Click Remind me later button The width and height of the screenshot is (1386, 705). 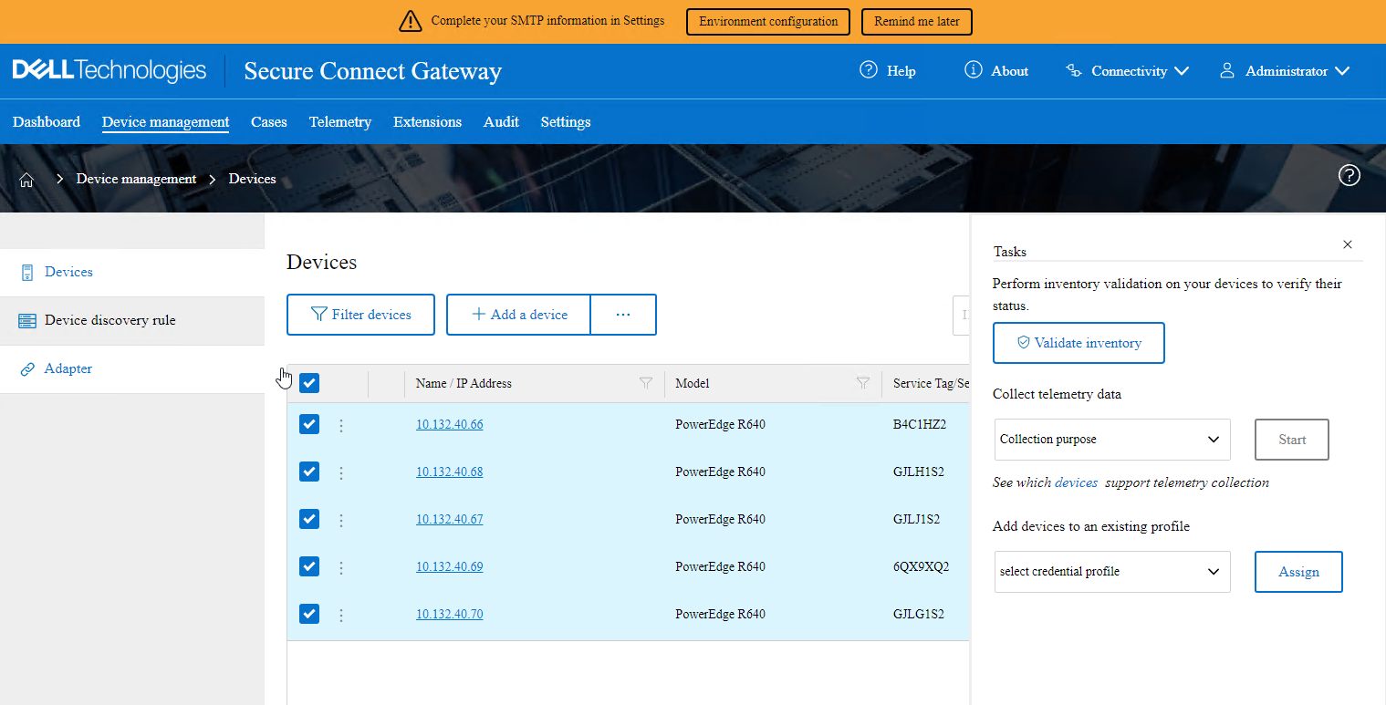pos(917,22)
